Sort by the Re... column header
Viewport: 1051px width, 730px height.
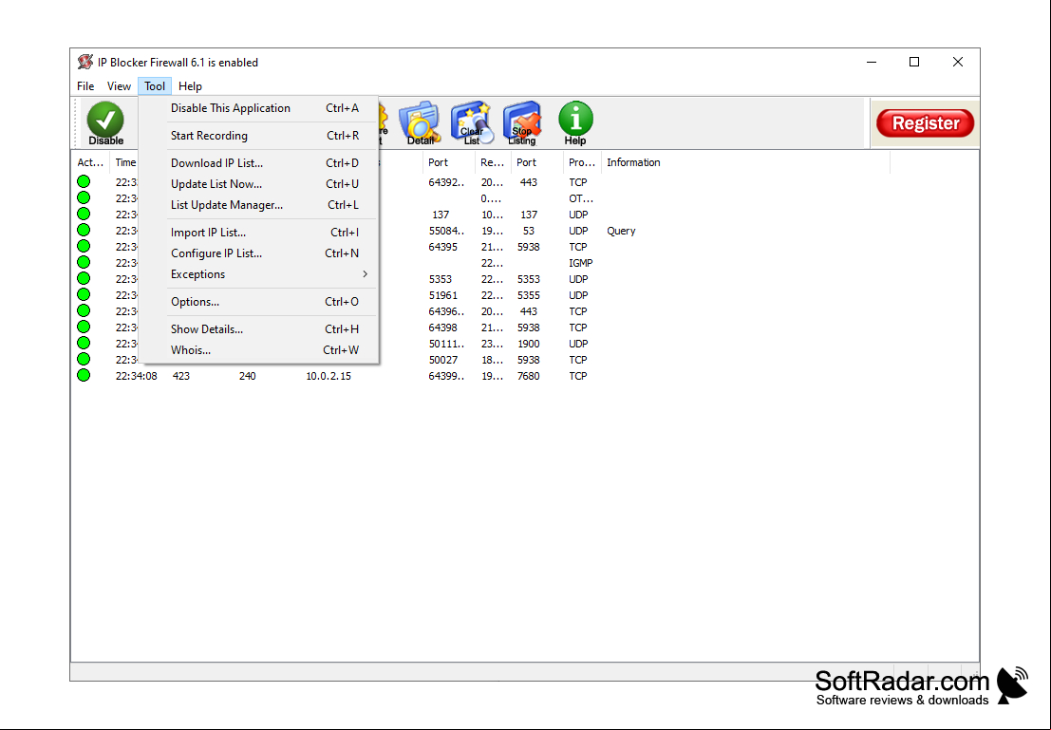[492, 162]
